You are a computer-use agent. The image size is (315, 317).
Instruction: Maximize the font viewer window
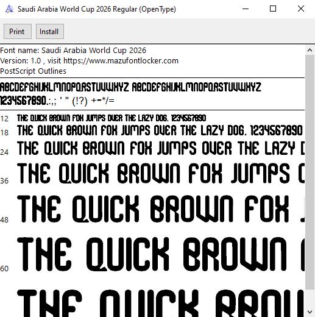coord(273,9)
